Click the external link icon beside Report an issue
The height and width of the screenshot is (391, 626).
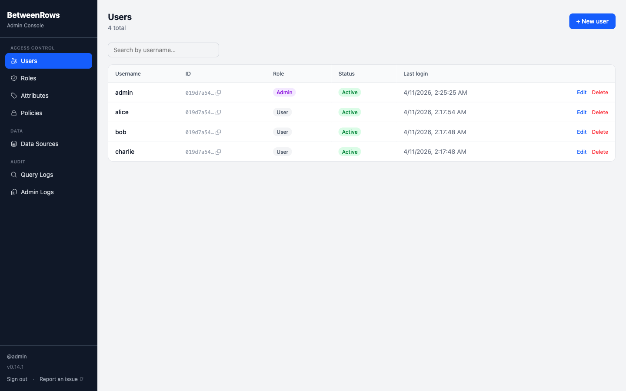pos(82,379)
